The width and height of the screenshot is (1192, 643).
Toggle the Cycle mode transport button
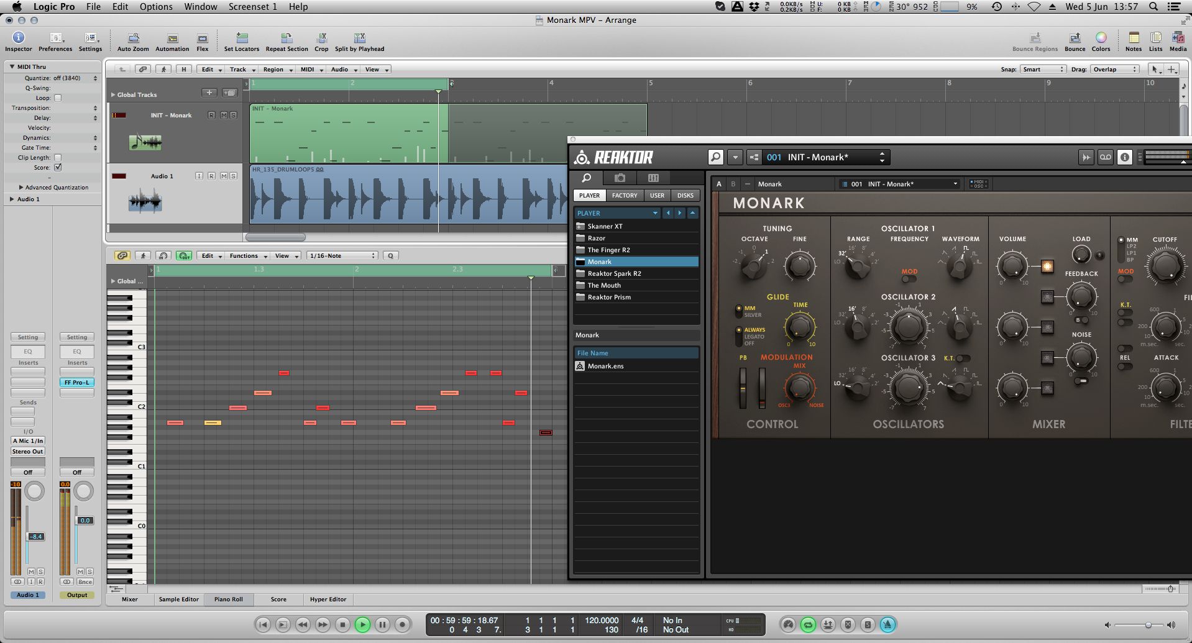tap(808, 624)
